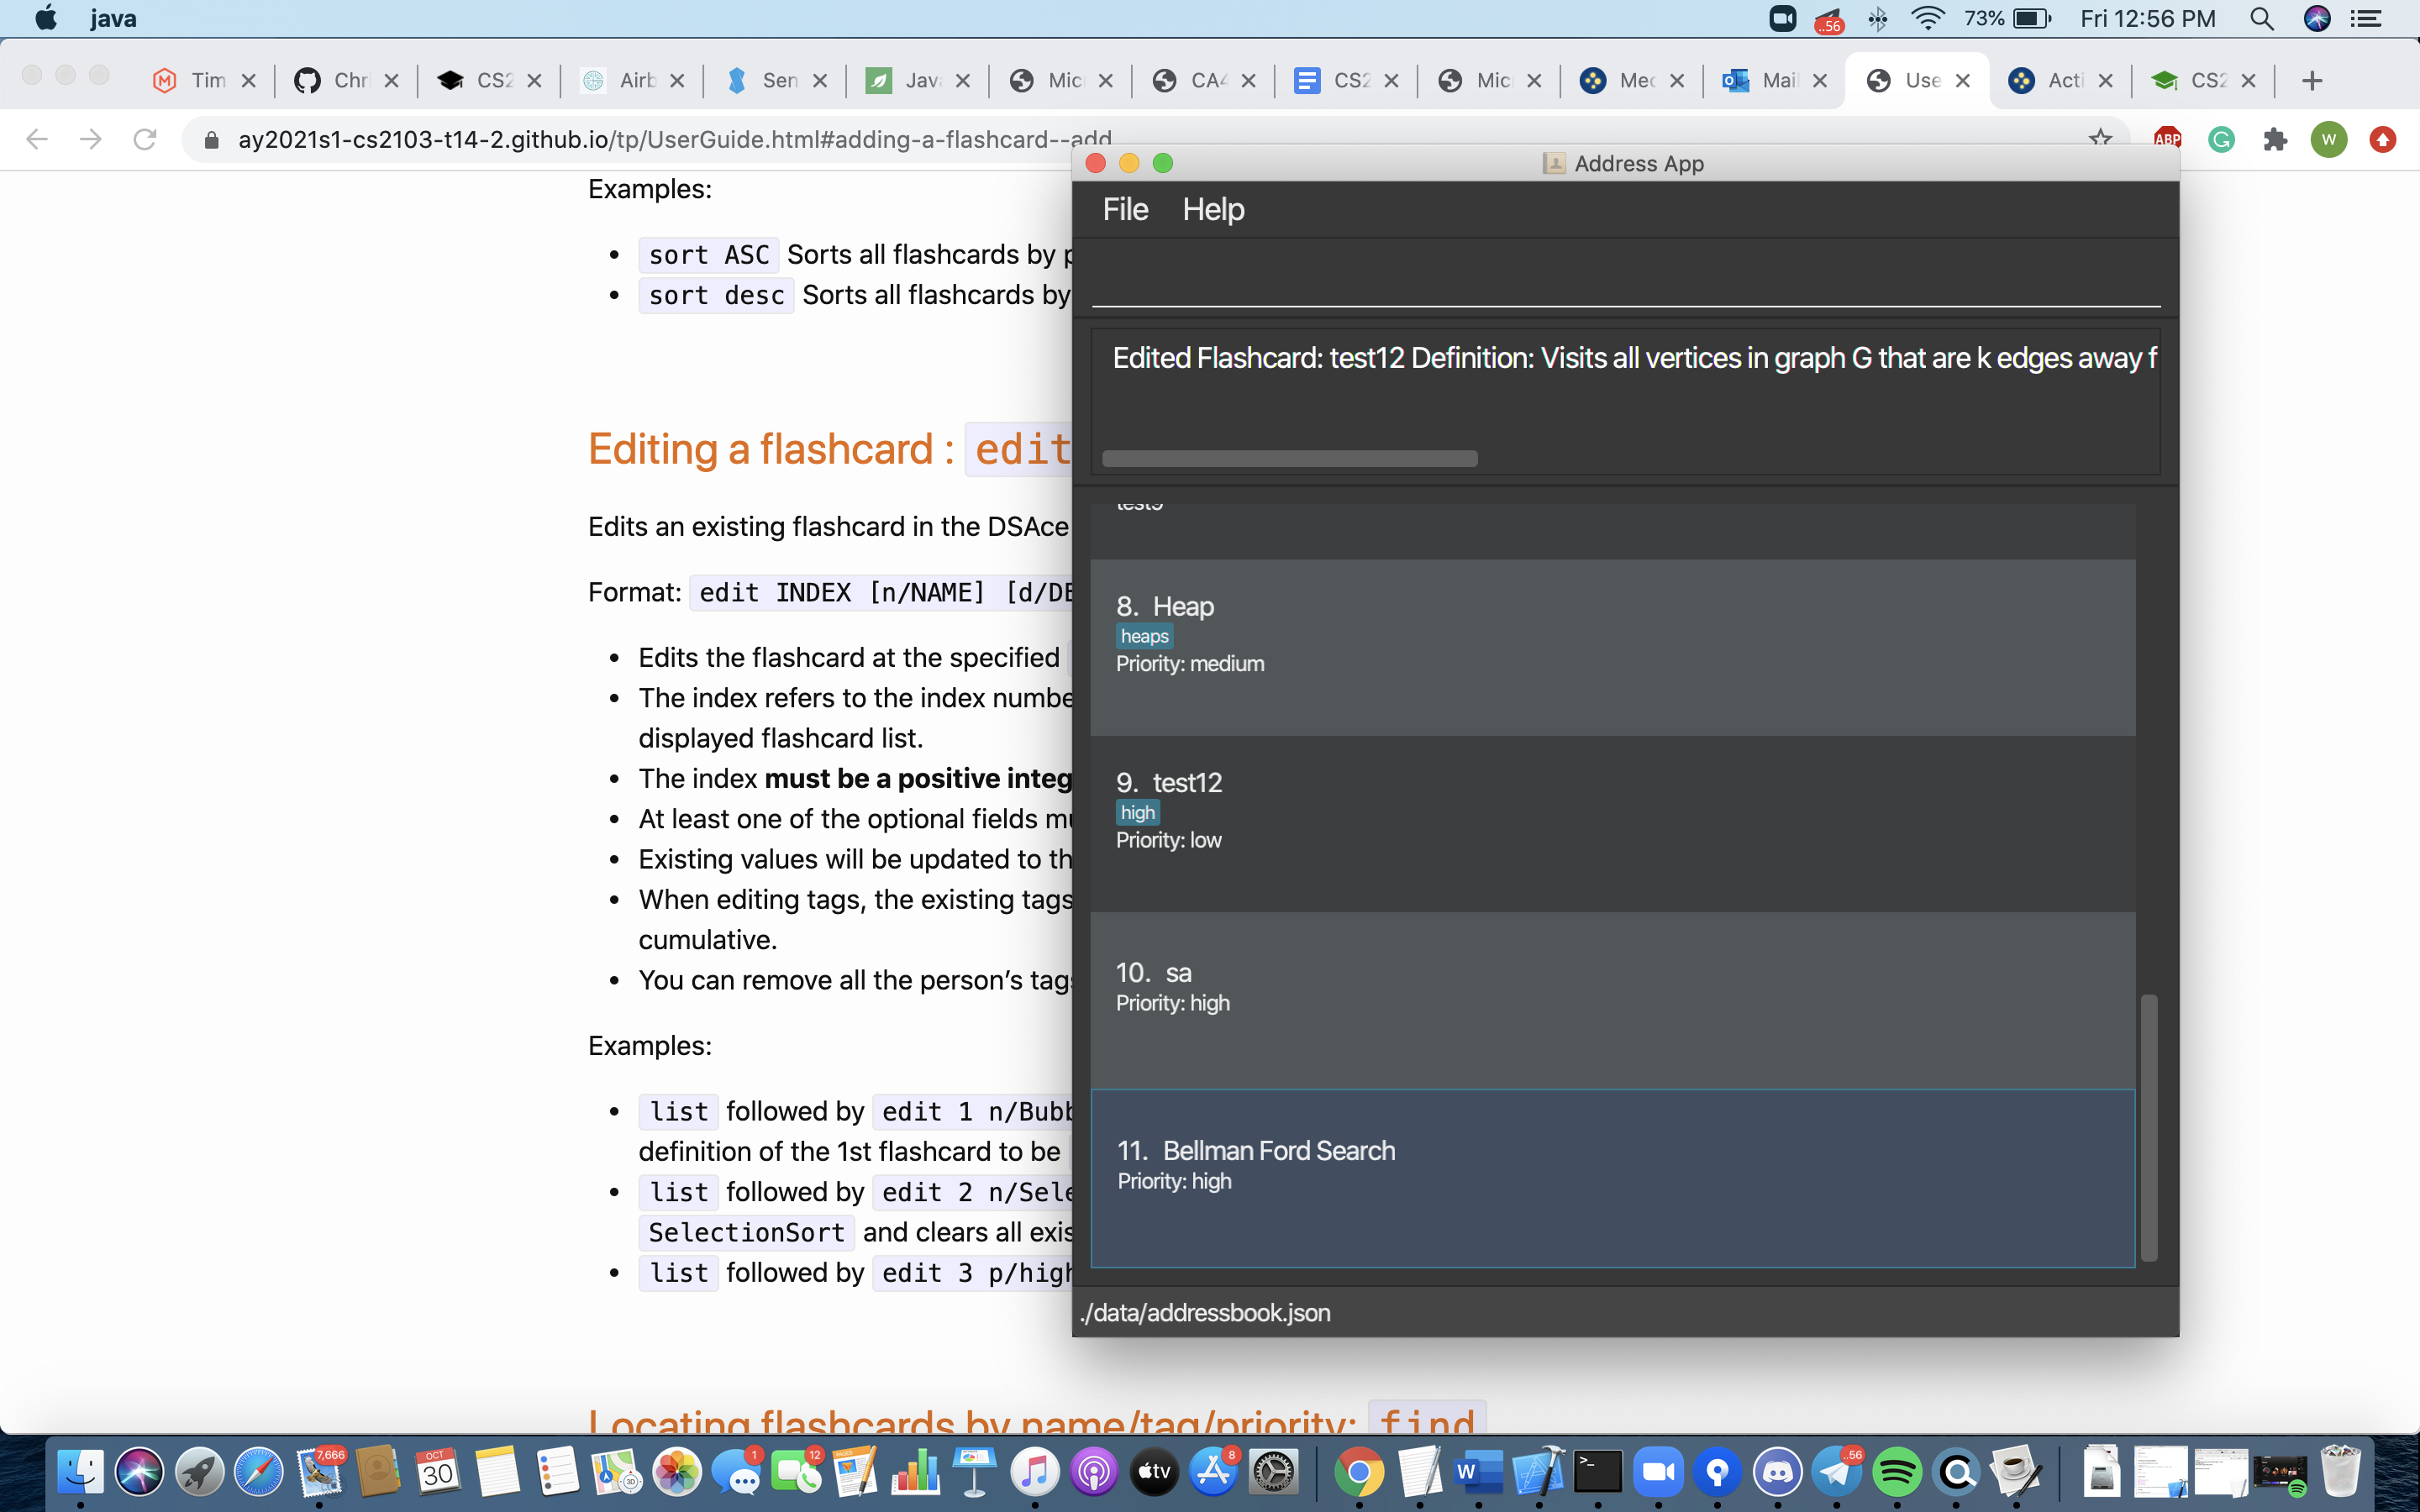This screenshot has height=1512, width=2420.
Task: Open Terminal from the dock
Action: (x=1598, y=1472)
